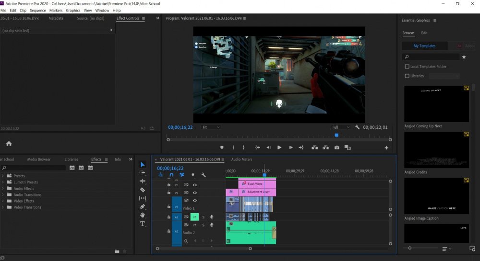
Task: Go to Out point
Action: point(301,148)
